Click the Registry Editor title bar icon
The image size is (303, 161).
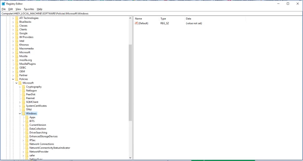click(3, 4)
